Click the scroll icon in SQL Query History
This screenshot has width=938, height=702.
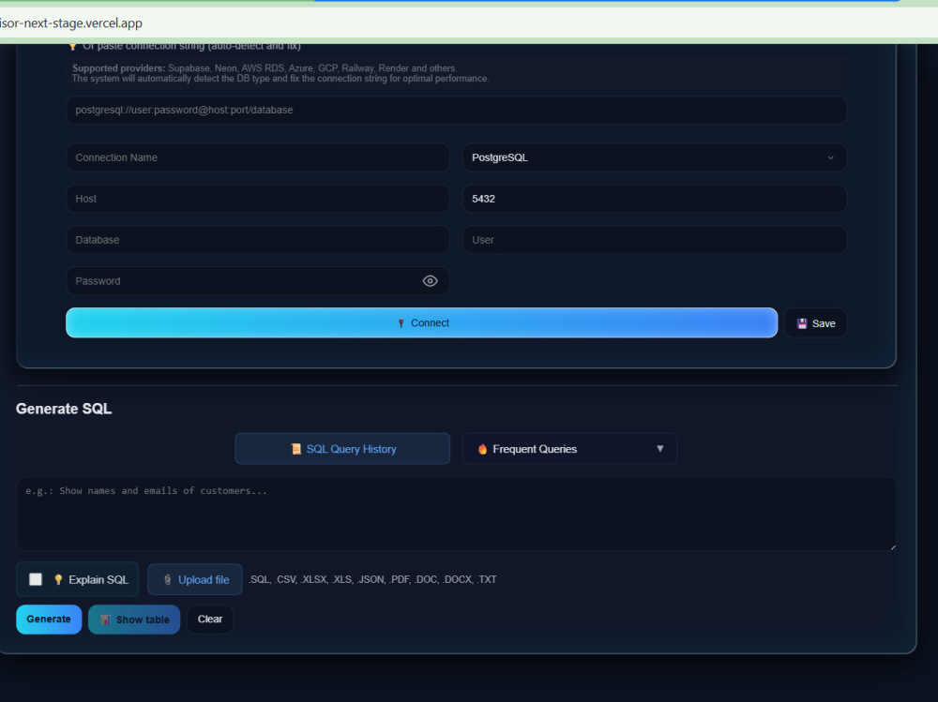tap(295, 449)
